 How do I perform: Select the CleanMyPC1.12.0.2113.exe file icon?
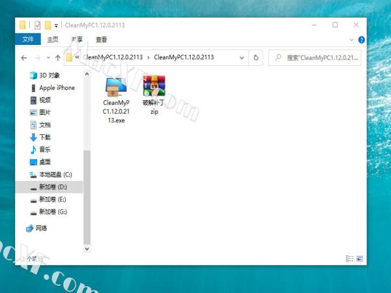coord(116,87)
